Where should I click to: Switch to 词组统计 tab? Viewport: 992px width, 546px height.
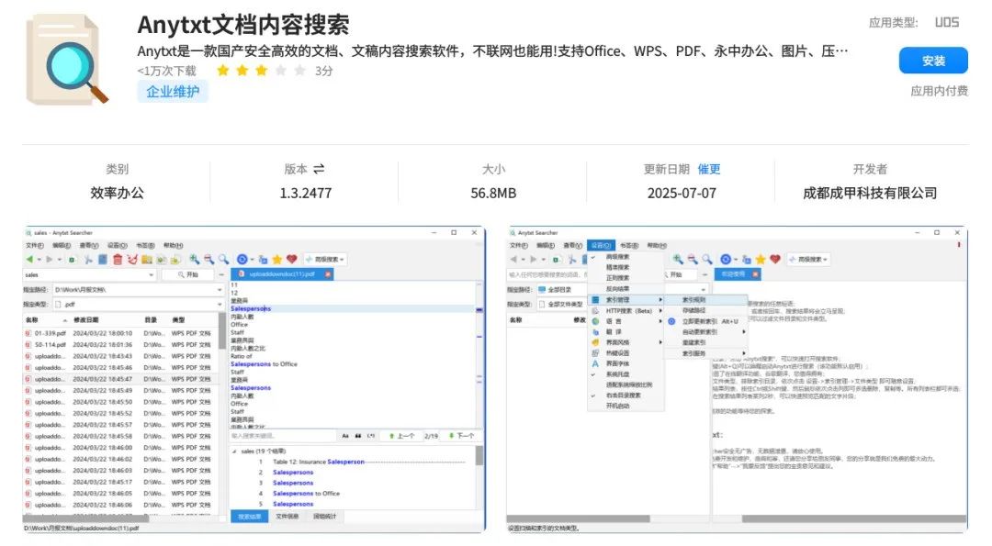coord(324,517)
